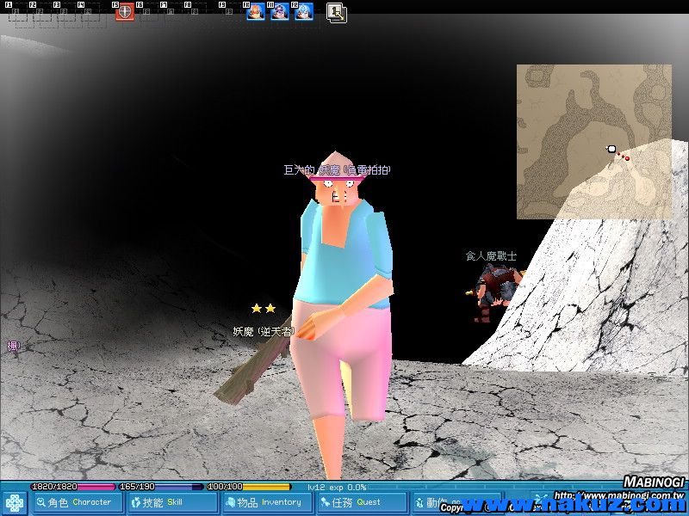Open the 物品 Inventory window
689x516 pixels.
(267, 502)
